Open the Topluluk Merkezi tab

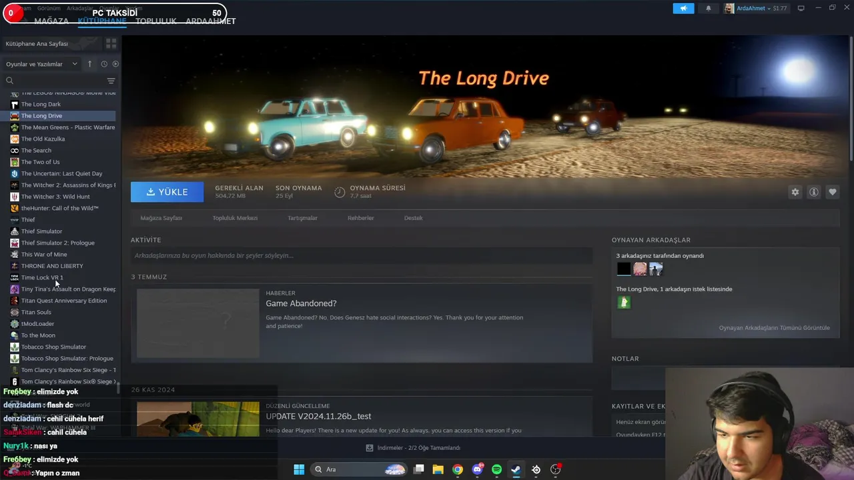[x=235, y=218]
